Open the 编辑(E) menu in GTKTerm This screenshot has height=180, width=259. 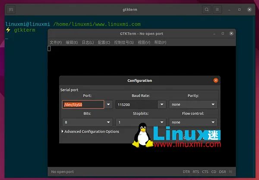pyautogui.click(x=72, y=42)
